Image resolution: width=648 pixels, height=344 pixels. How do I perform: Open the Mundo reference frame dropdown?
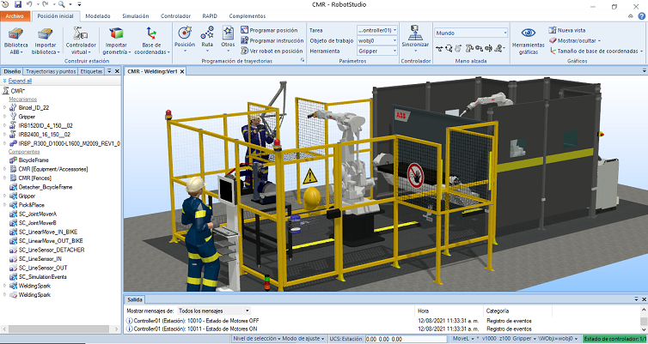(x=471, y=33)
